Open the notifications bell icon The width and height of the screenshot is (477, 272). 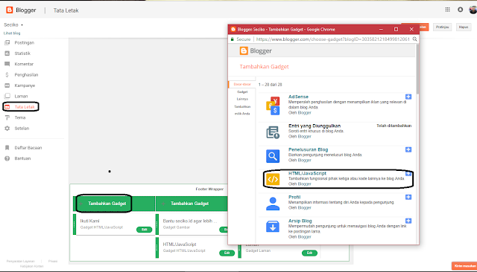(461, 10)
